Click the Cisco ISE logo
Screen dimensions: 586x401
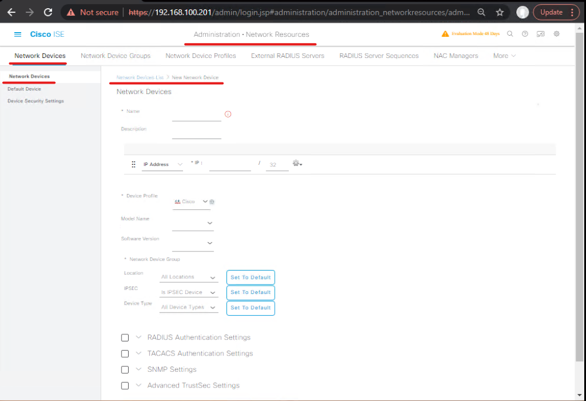click(x=47, y=34)
